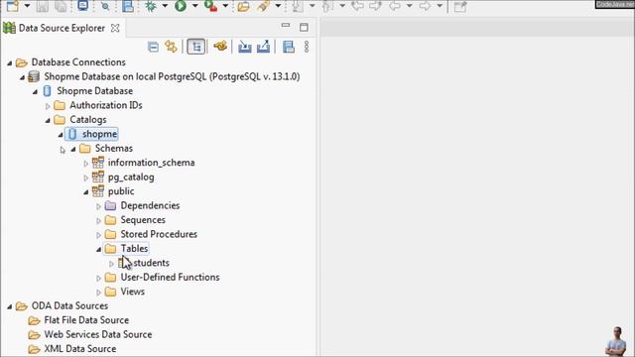Expand the Dependencies folder
Image resolution: width=635 pixels, height=357 pixels.
click(x=99, y=206)
